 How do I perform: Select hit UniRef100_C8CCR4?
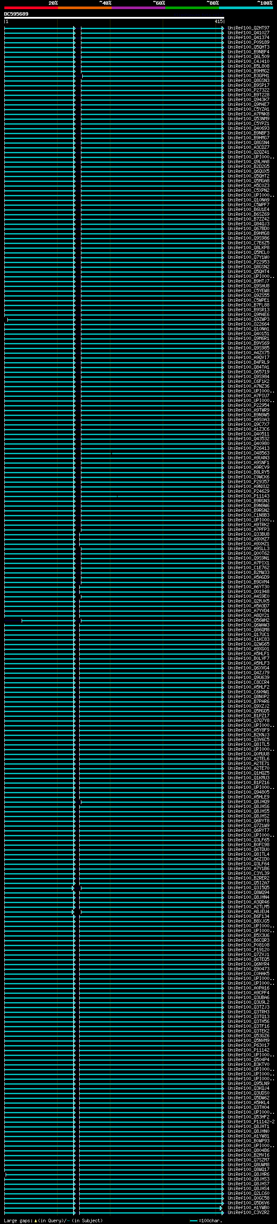coord(248,682)
